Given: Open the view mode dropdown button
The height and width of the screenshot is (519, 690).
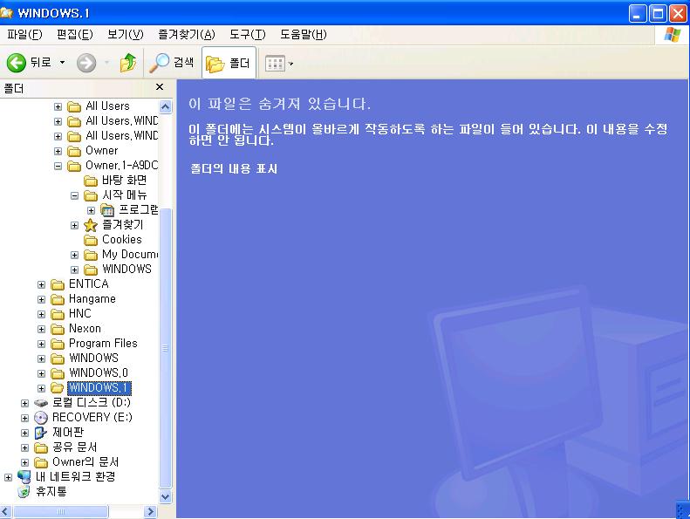Looking at the screenshot, I should point(279,64).
